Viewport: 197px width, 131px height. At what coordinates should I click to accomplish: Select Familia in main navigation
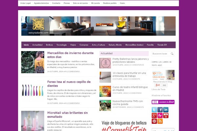coord(150,45)
